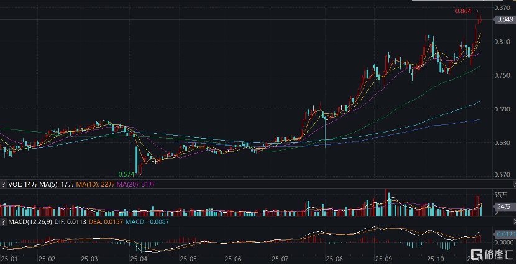The width and height of the screenshot is (517, 265).
Task: Select the DIF value label
Action: coord(71,220)
